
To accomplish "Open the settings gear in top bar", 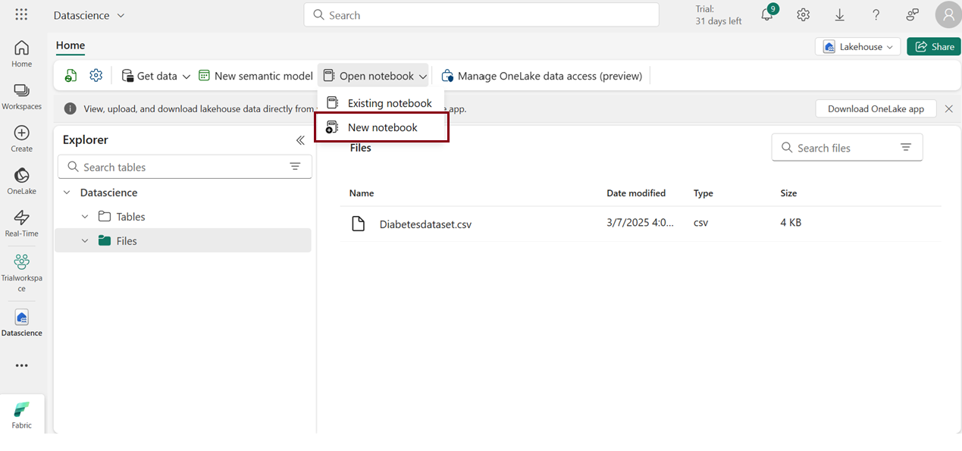I will click(804, 15).
